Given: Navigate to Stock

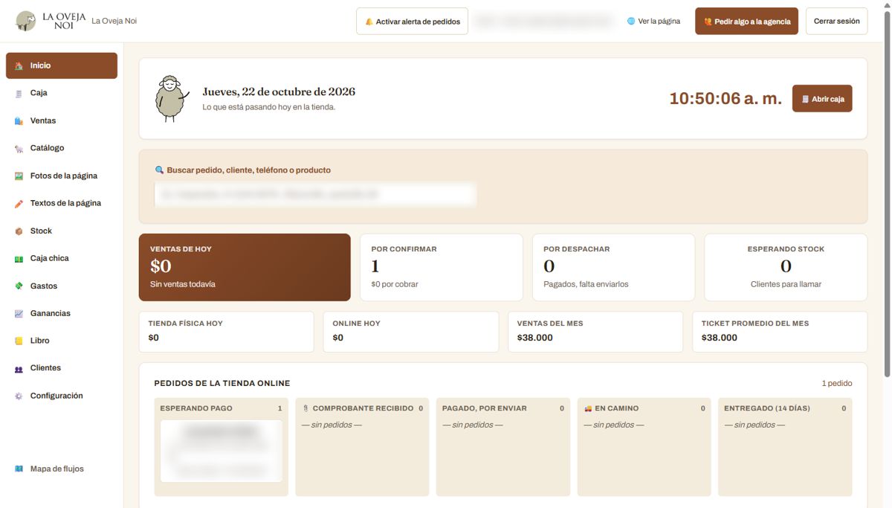Looking at the screenshot, I should (62, 231).
